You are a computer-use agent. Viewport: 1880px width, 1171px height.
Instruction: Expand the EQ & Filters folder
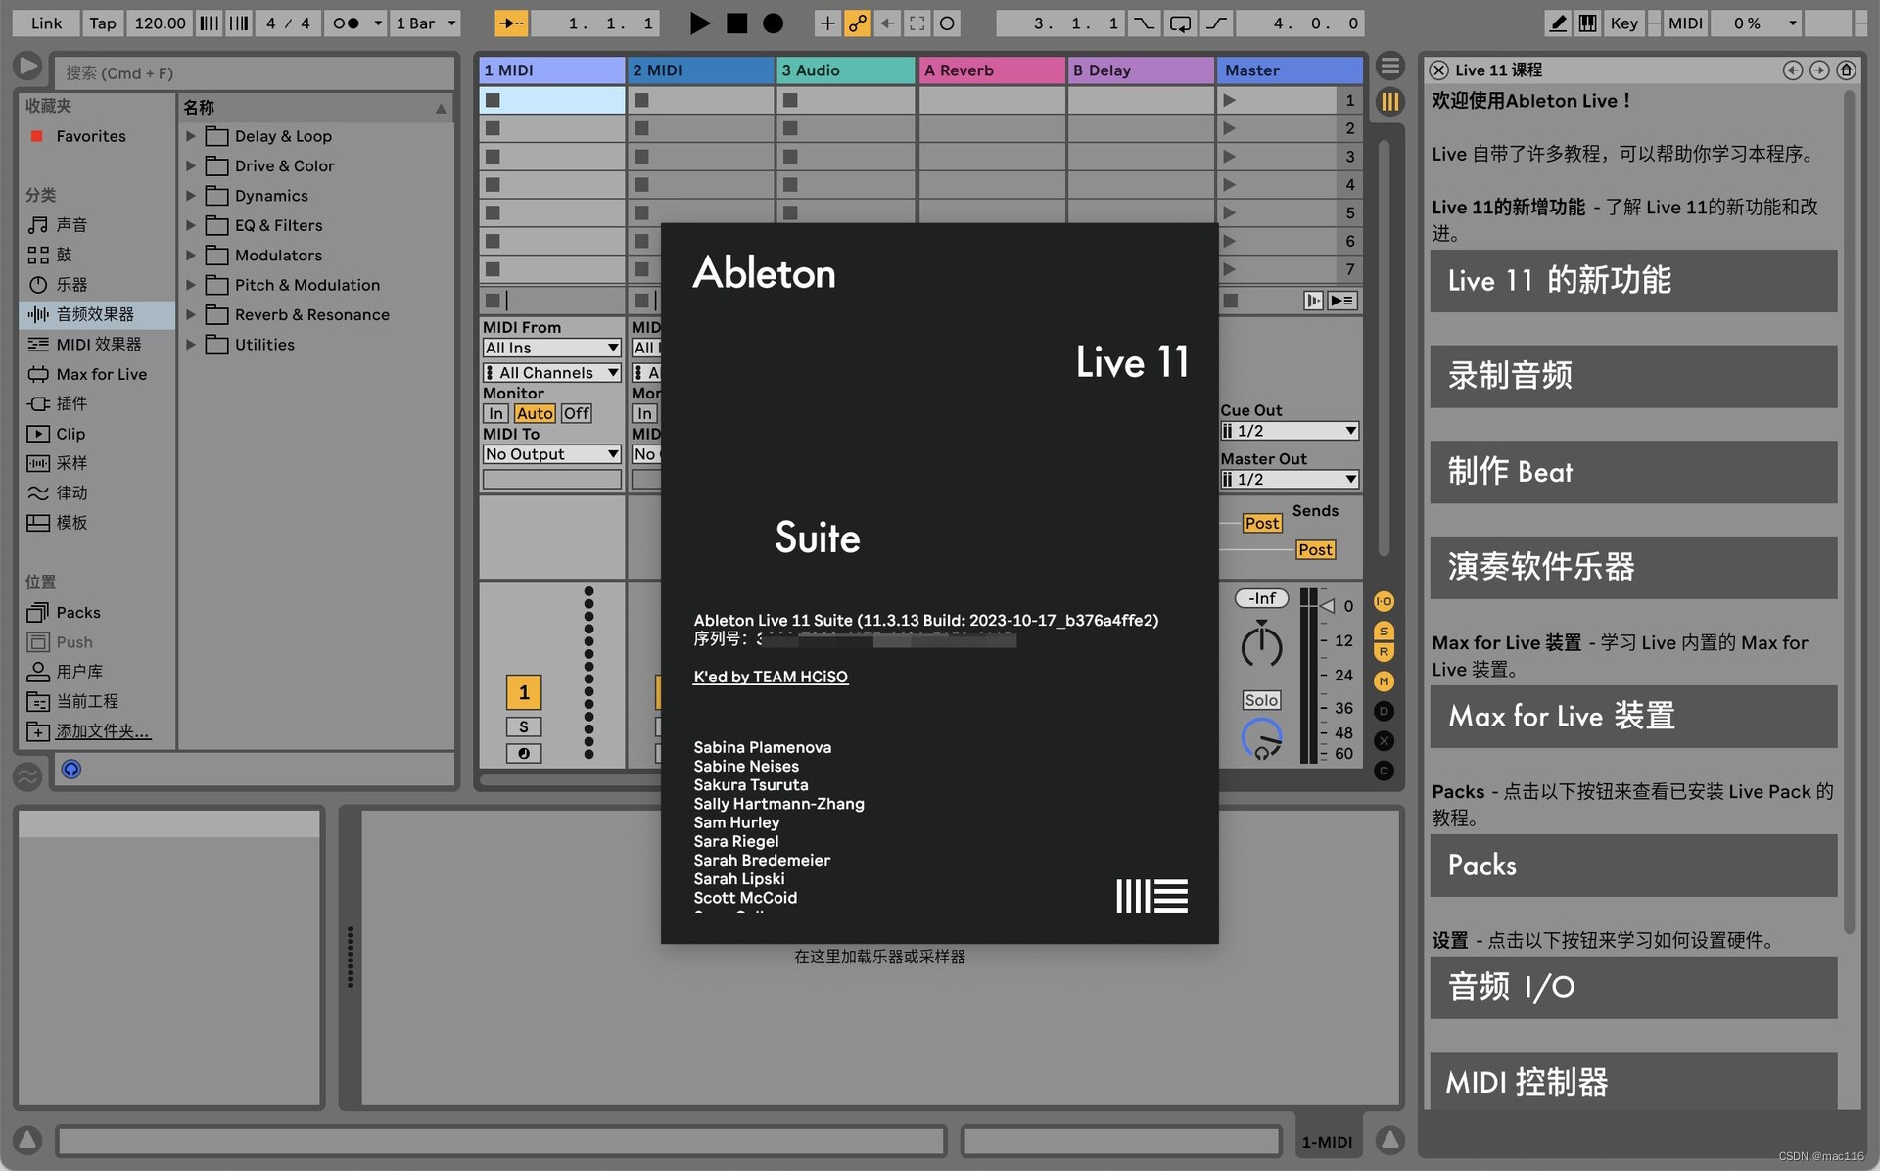click(191, 225)
